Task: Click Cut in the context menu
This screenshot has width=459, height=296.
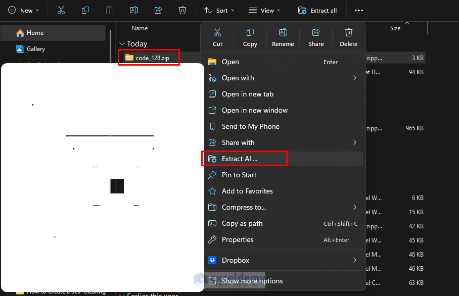Action: coord(217,37)
